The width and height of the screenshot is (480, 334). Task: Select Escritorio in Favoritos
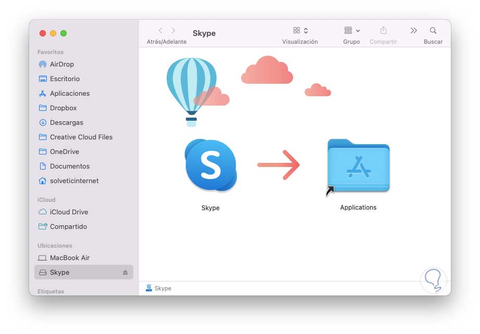click(84, 79)
